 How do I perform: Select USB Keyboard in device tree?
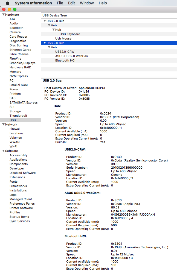[70, 34]
